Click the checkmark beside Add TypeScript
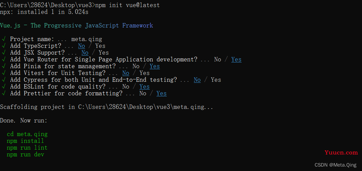 3,46
